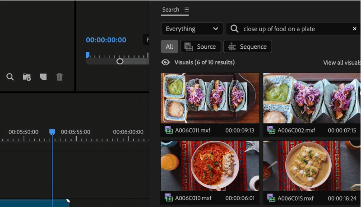The width and height of the screenshot is (361, 207).
Task: Click the trash Clear icon
Action: coord(59,77)
